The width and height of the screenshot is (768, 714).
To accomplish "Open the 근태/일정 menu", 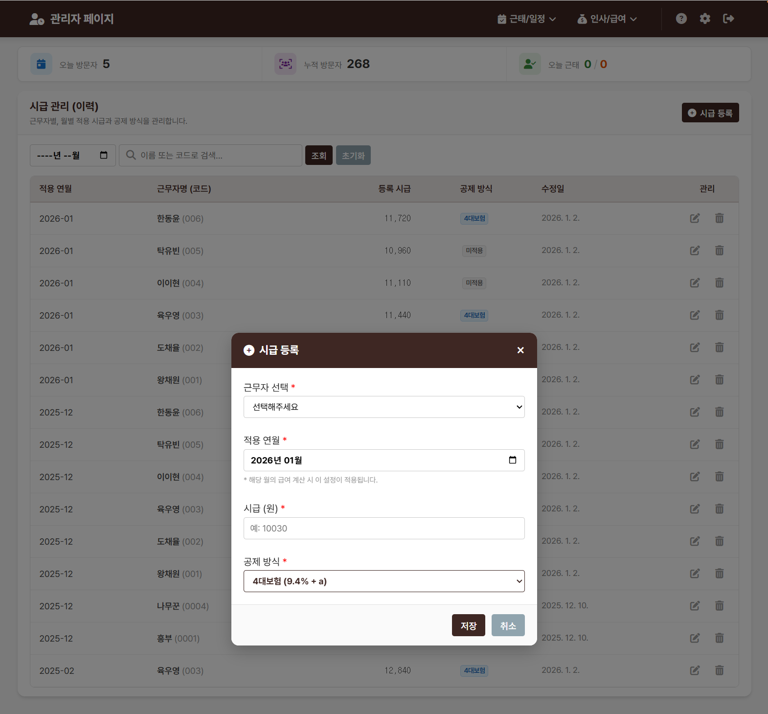I will pyautogui.click(x=527, y=19).
